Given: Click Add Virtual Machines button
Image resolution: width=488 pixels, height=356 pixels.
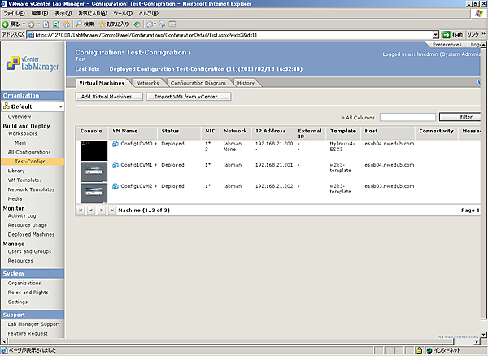Looking at the screenshot, I should [110, 97].
